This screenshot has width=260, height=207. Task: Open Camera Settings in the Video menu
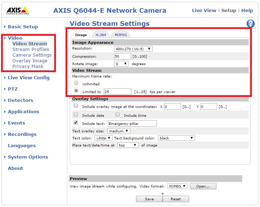(32, 55)
